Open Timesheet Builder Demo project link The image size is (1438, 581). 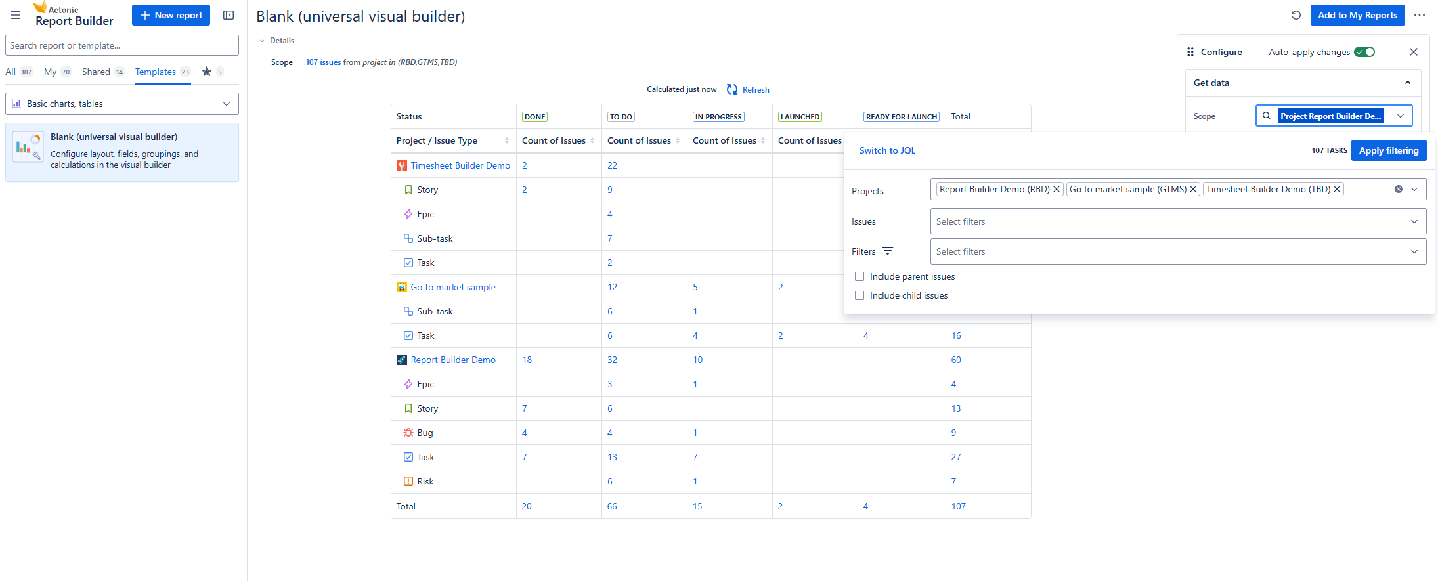pyautogui.click(x=460, y=165)
